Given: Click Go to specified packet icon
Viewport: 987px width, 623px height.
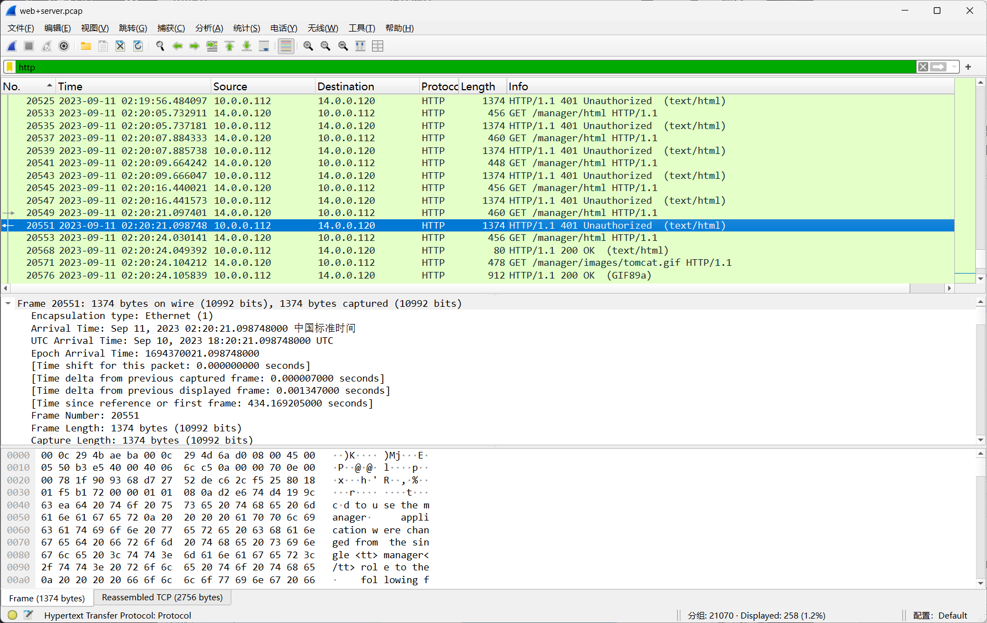Looking at the screenshot, I should 212,46.
